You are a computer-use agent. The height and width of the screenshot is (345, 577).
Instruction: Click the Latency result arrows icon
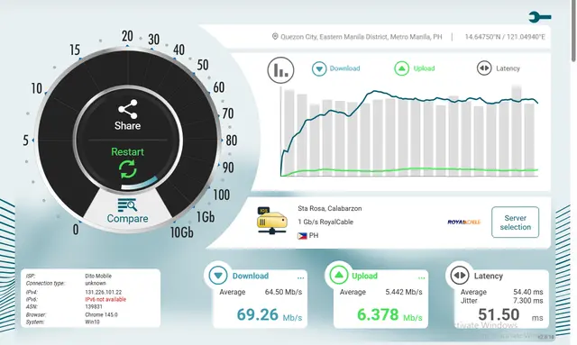point(460,276)
